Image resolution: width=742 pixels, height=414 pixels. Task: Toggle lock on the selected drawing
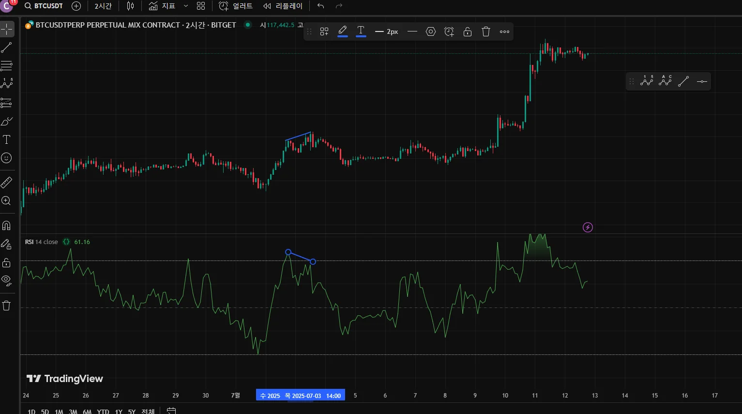click(x=468, y=32)
